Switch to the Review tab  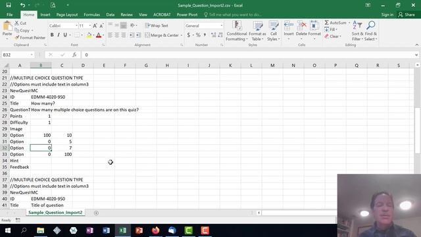click(126, 14)
